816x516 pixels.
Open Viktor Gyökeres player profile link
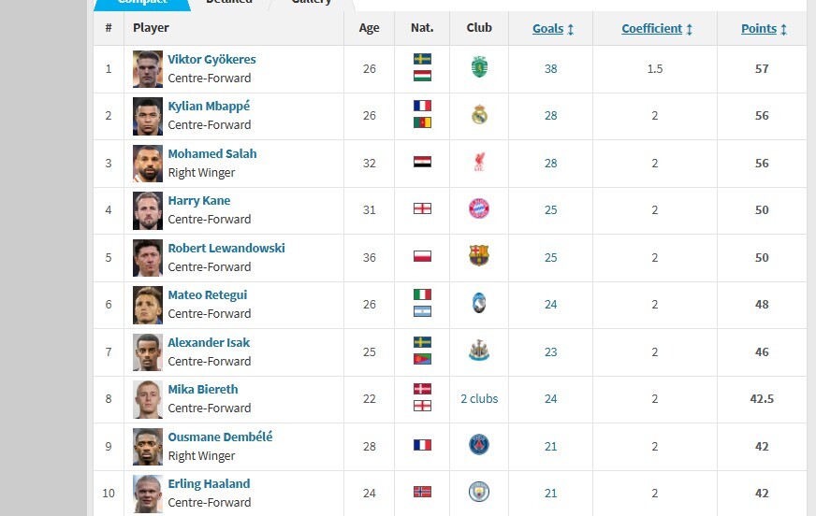pyautogui.click(x=211, y=59)
